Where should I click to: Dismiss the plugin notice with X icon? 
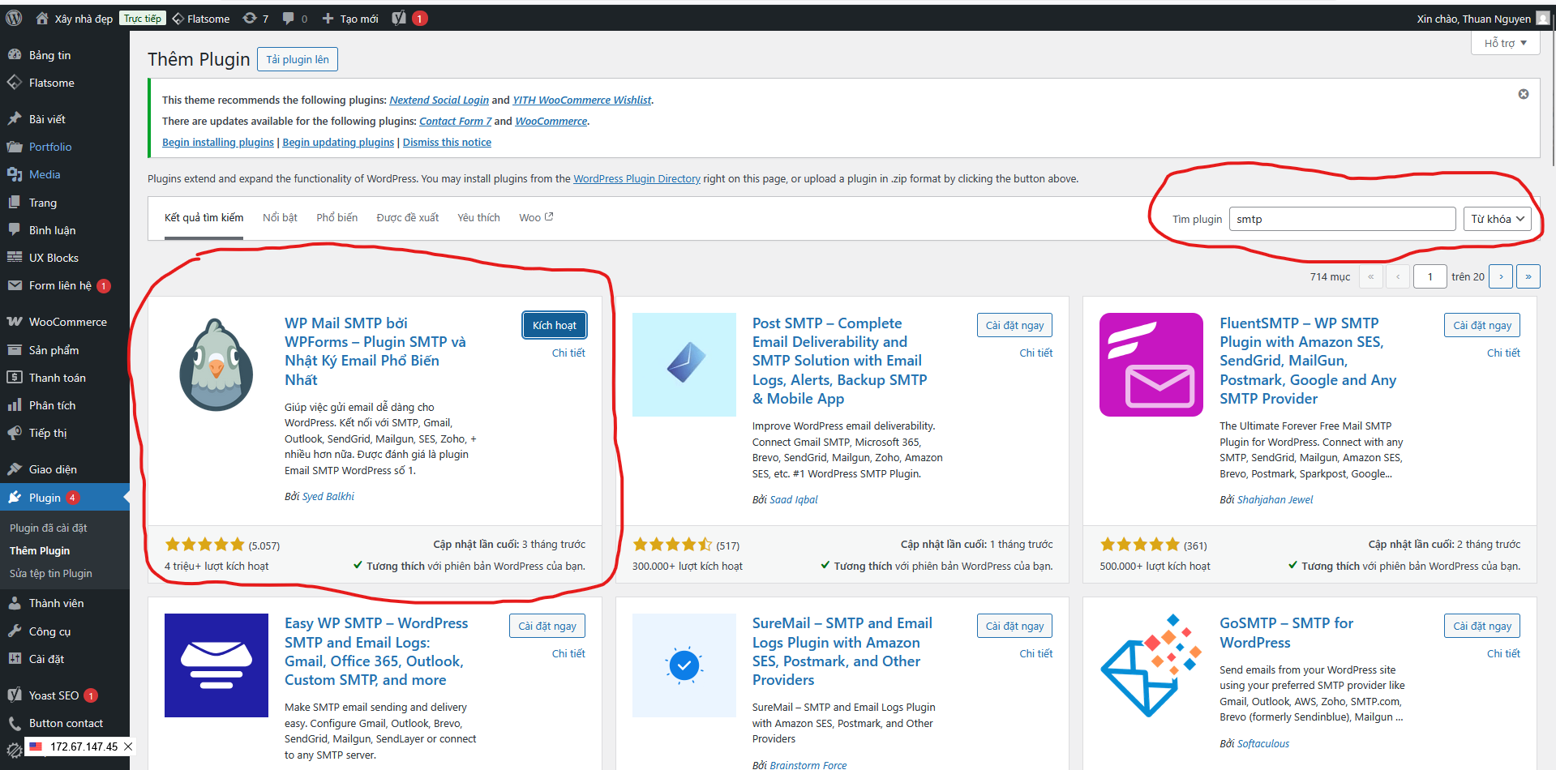pyautogui.click(x=1523, y=94)
